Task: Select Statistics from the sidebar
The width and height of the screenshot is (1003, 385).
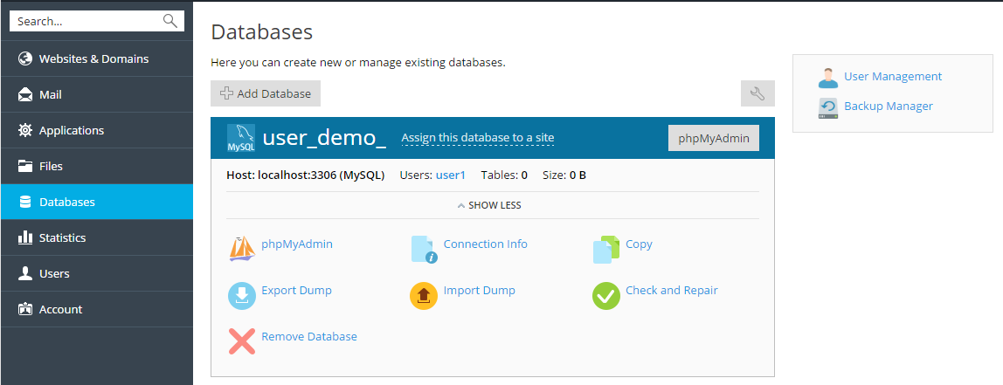Action: coord(62,237)
